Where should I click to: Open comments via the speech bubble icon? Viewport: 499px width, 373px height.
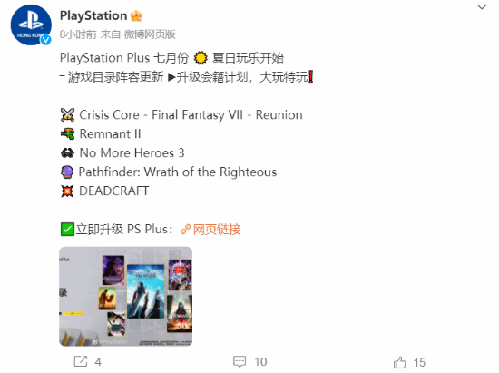point(240,361)
